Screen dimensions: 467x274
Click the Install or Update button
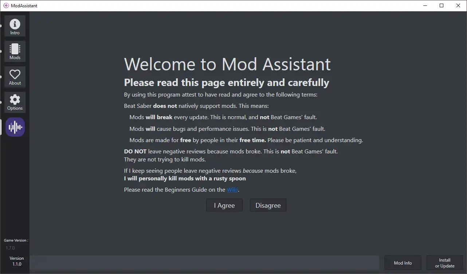tap(445, 263)
